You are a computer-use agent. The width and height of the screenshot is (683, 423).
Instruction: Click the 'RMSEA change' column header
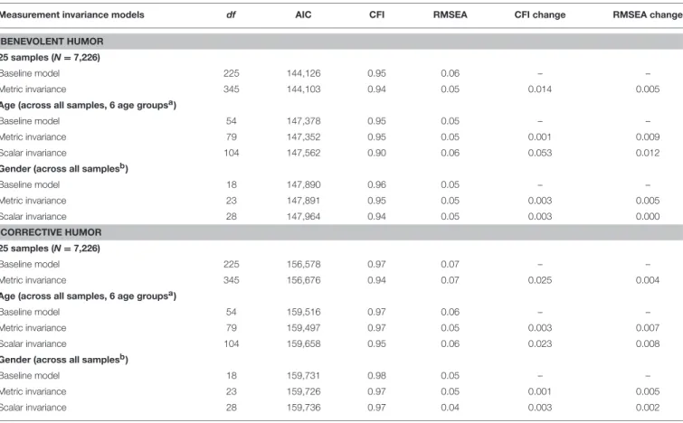pos(648,14)
